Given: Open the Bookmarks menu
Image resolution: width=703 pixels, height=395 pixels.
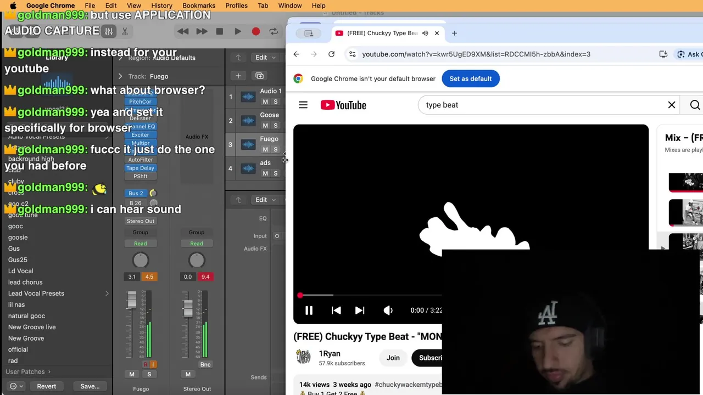Looking at the screenshot, I should click(199, 5).
